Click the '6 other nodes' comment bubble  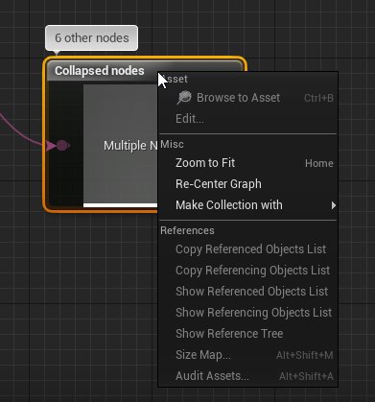click(92, 38)
